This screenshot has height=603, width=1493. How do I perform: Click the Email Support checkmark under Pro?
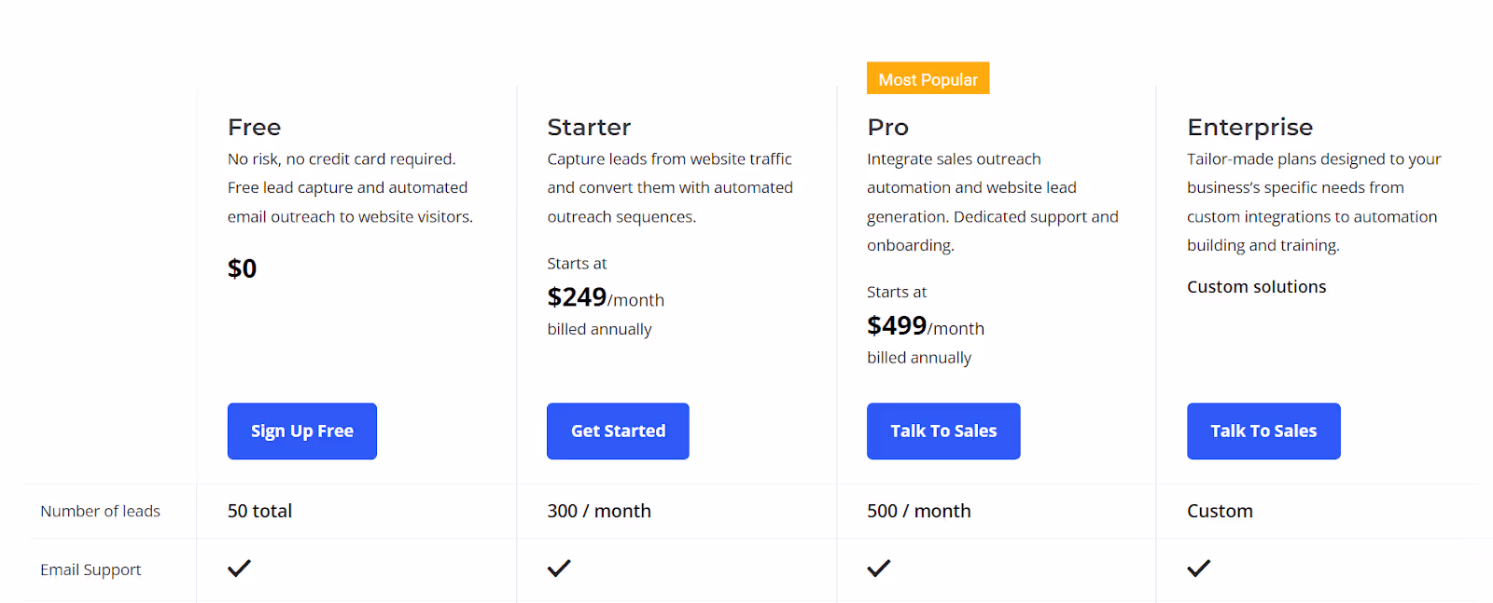pos(878,569)
